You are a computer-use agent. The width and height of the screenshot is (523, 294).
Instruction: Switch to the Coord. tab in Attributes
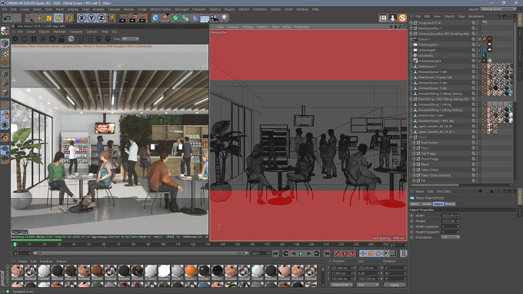pyautogui.click(x=427, y=203)
